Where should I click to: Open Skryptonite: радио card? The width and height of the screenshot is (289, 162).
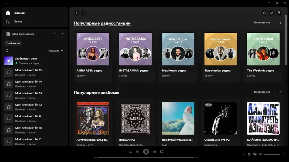point(221,56)
